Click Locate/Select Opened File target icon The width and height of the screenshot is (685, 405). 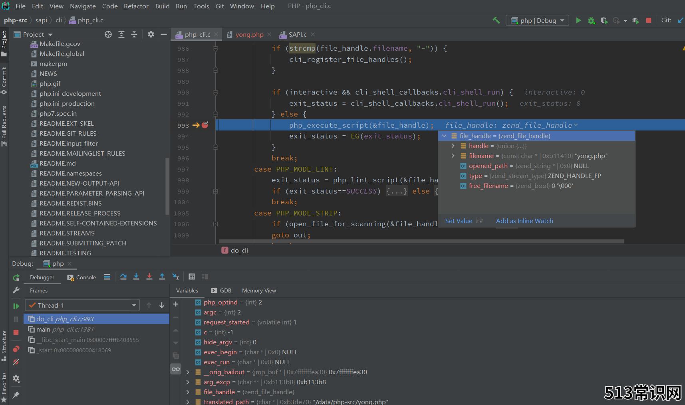point(108,34)
